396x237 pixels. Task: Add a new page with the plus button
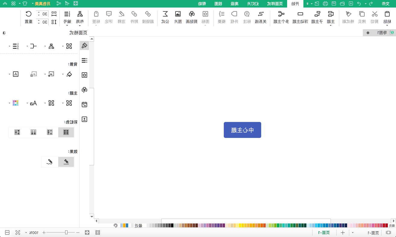343,232
